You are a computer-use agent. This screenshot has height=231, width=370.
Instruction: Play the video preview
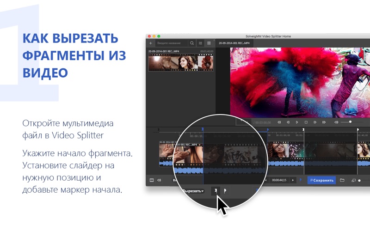tap(297, 122)
